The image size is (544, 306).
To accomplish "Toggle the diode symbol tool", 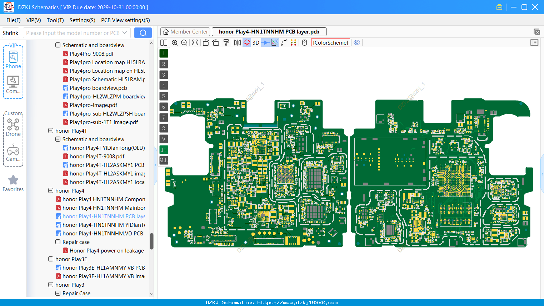I will pyautogui.click(x=265, y=42).
